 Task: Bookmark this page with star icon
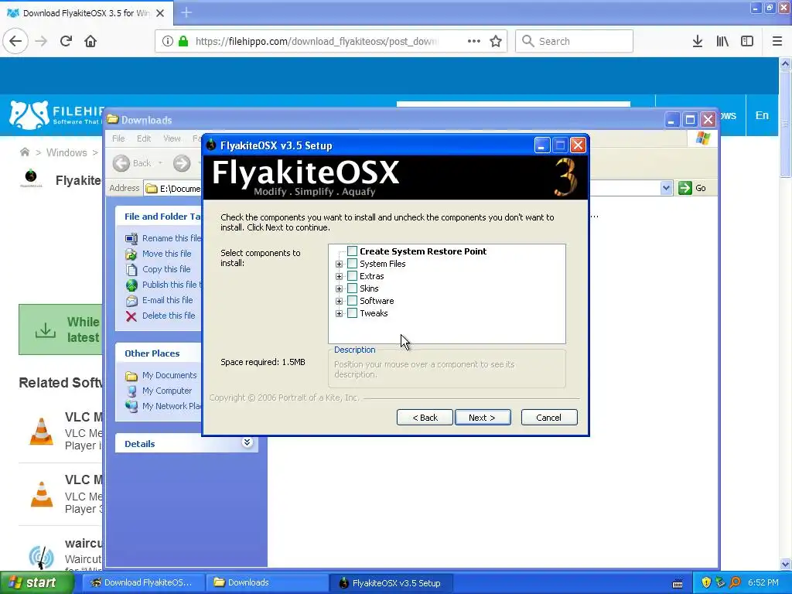(496, 41)
